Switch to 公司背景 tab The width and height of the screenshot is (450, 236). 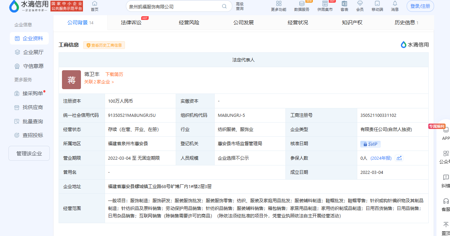(80, 23)
